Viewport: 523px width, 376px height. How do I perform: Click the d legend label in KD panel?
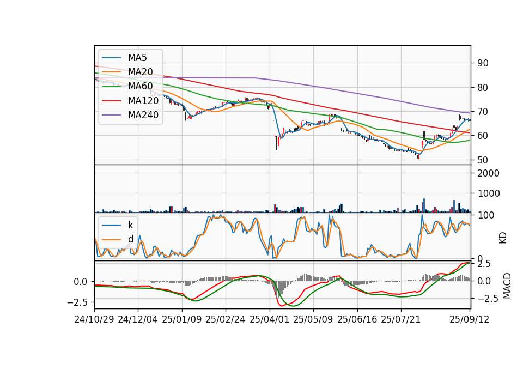coord(131,239)
